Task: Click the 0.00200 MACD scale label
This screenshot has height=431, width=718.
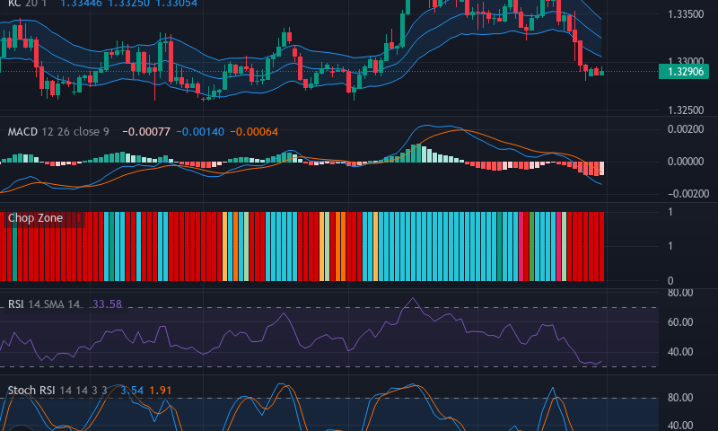Action: pyautogui.click(x=686, y=129)
